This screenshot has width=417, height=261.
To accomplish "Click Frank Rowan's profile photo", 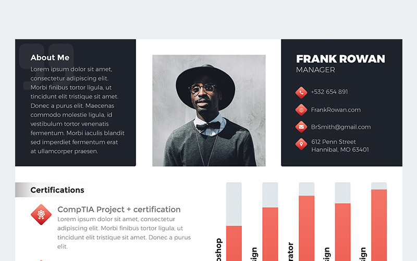I will (x=208, y=111).
